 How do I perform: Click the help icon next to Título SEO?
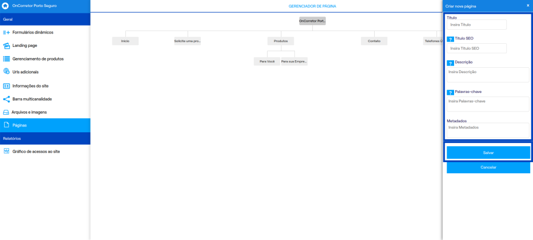pos(450,39)
